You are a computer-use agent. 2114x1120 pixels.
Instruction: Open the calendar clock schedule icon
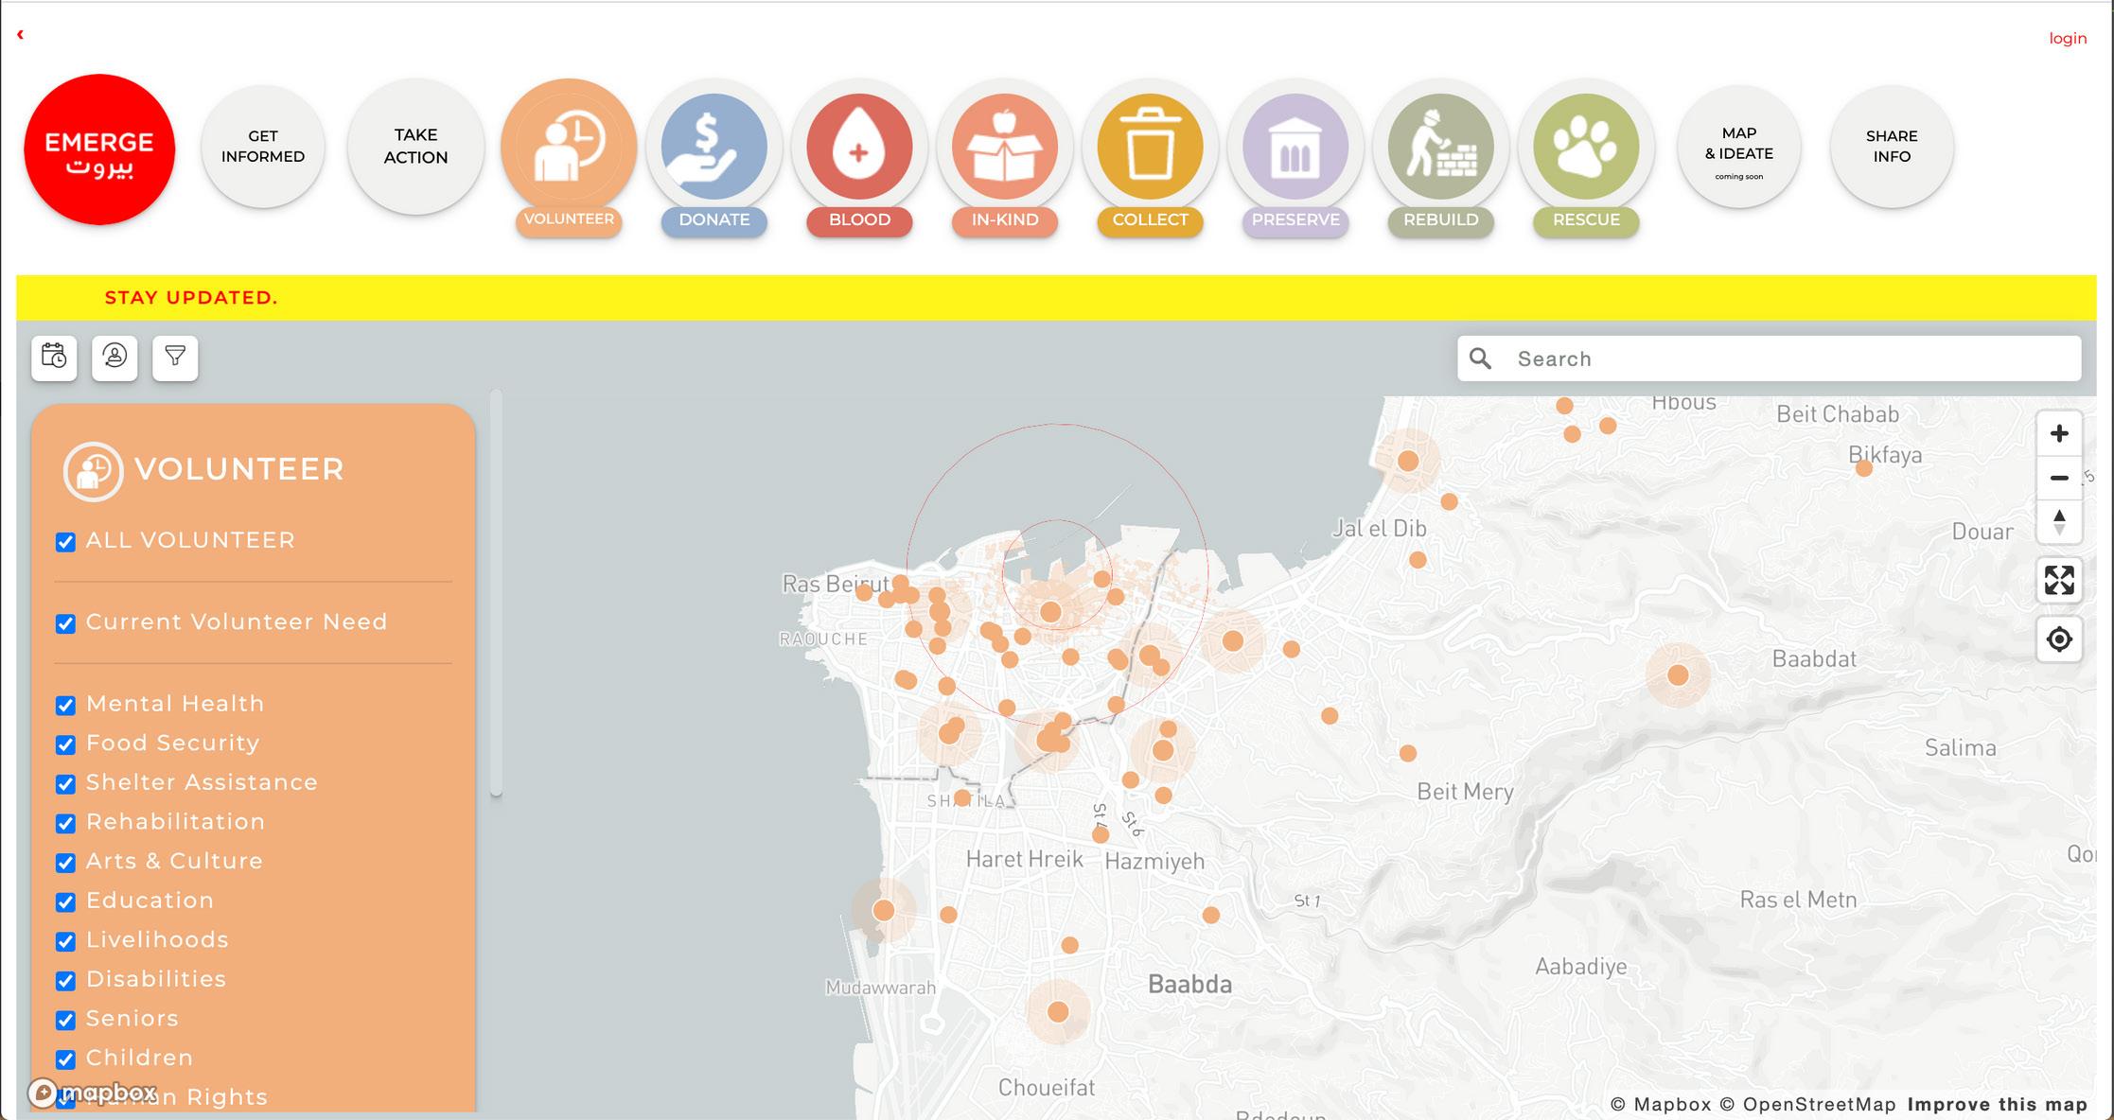[54, 358]
